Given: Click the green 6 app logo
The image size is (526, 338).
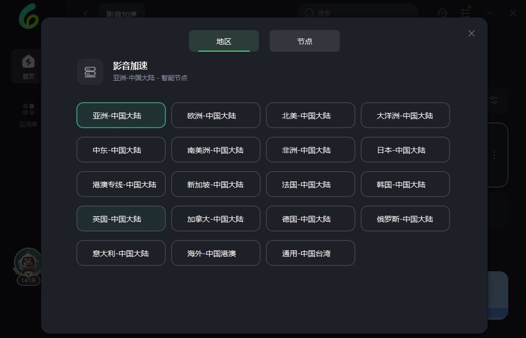Looking at the screenshot, I should (27, 16).
